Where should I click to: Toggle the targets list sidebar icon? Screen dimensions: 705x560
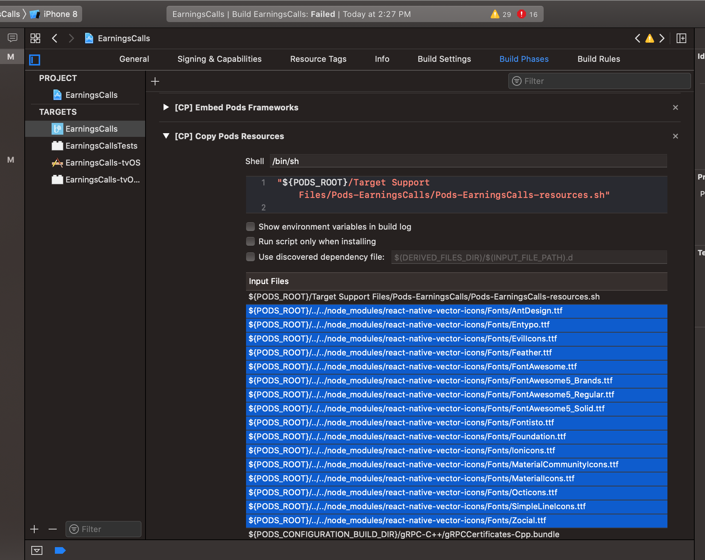point(35,60)
